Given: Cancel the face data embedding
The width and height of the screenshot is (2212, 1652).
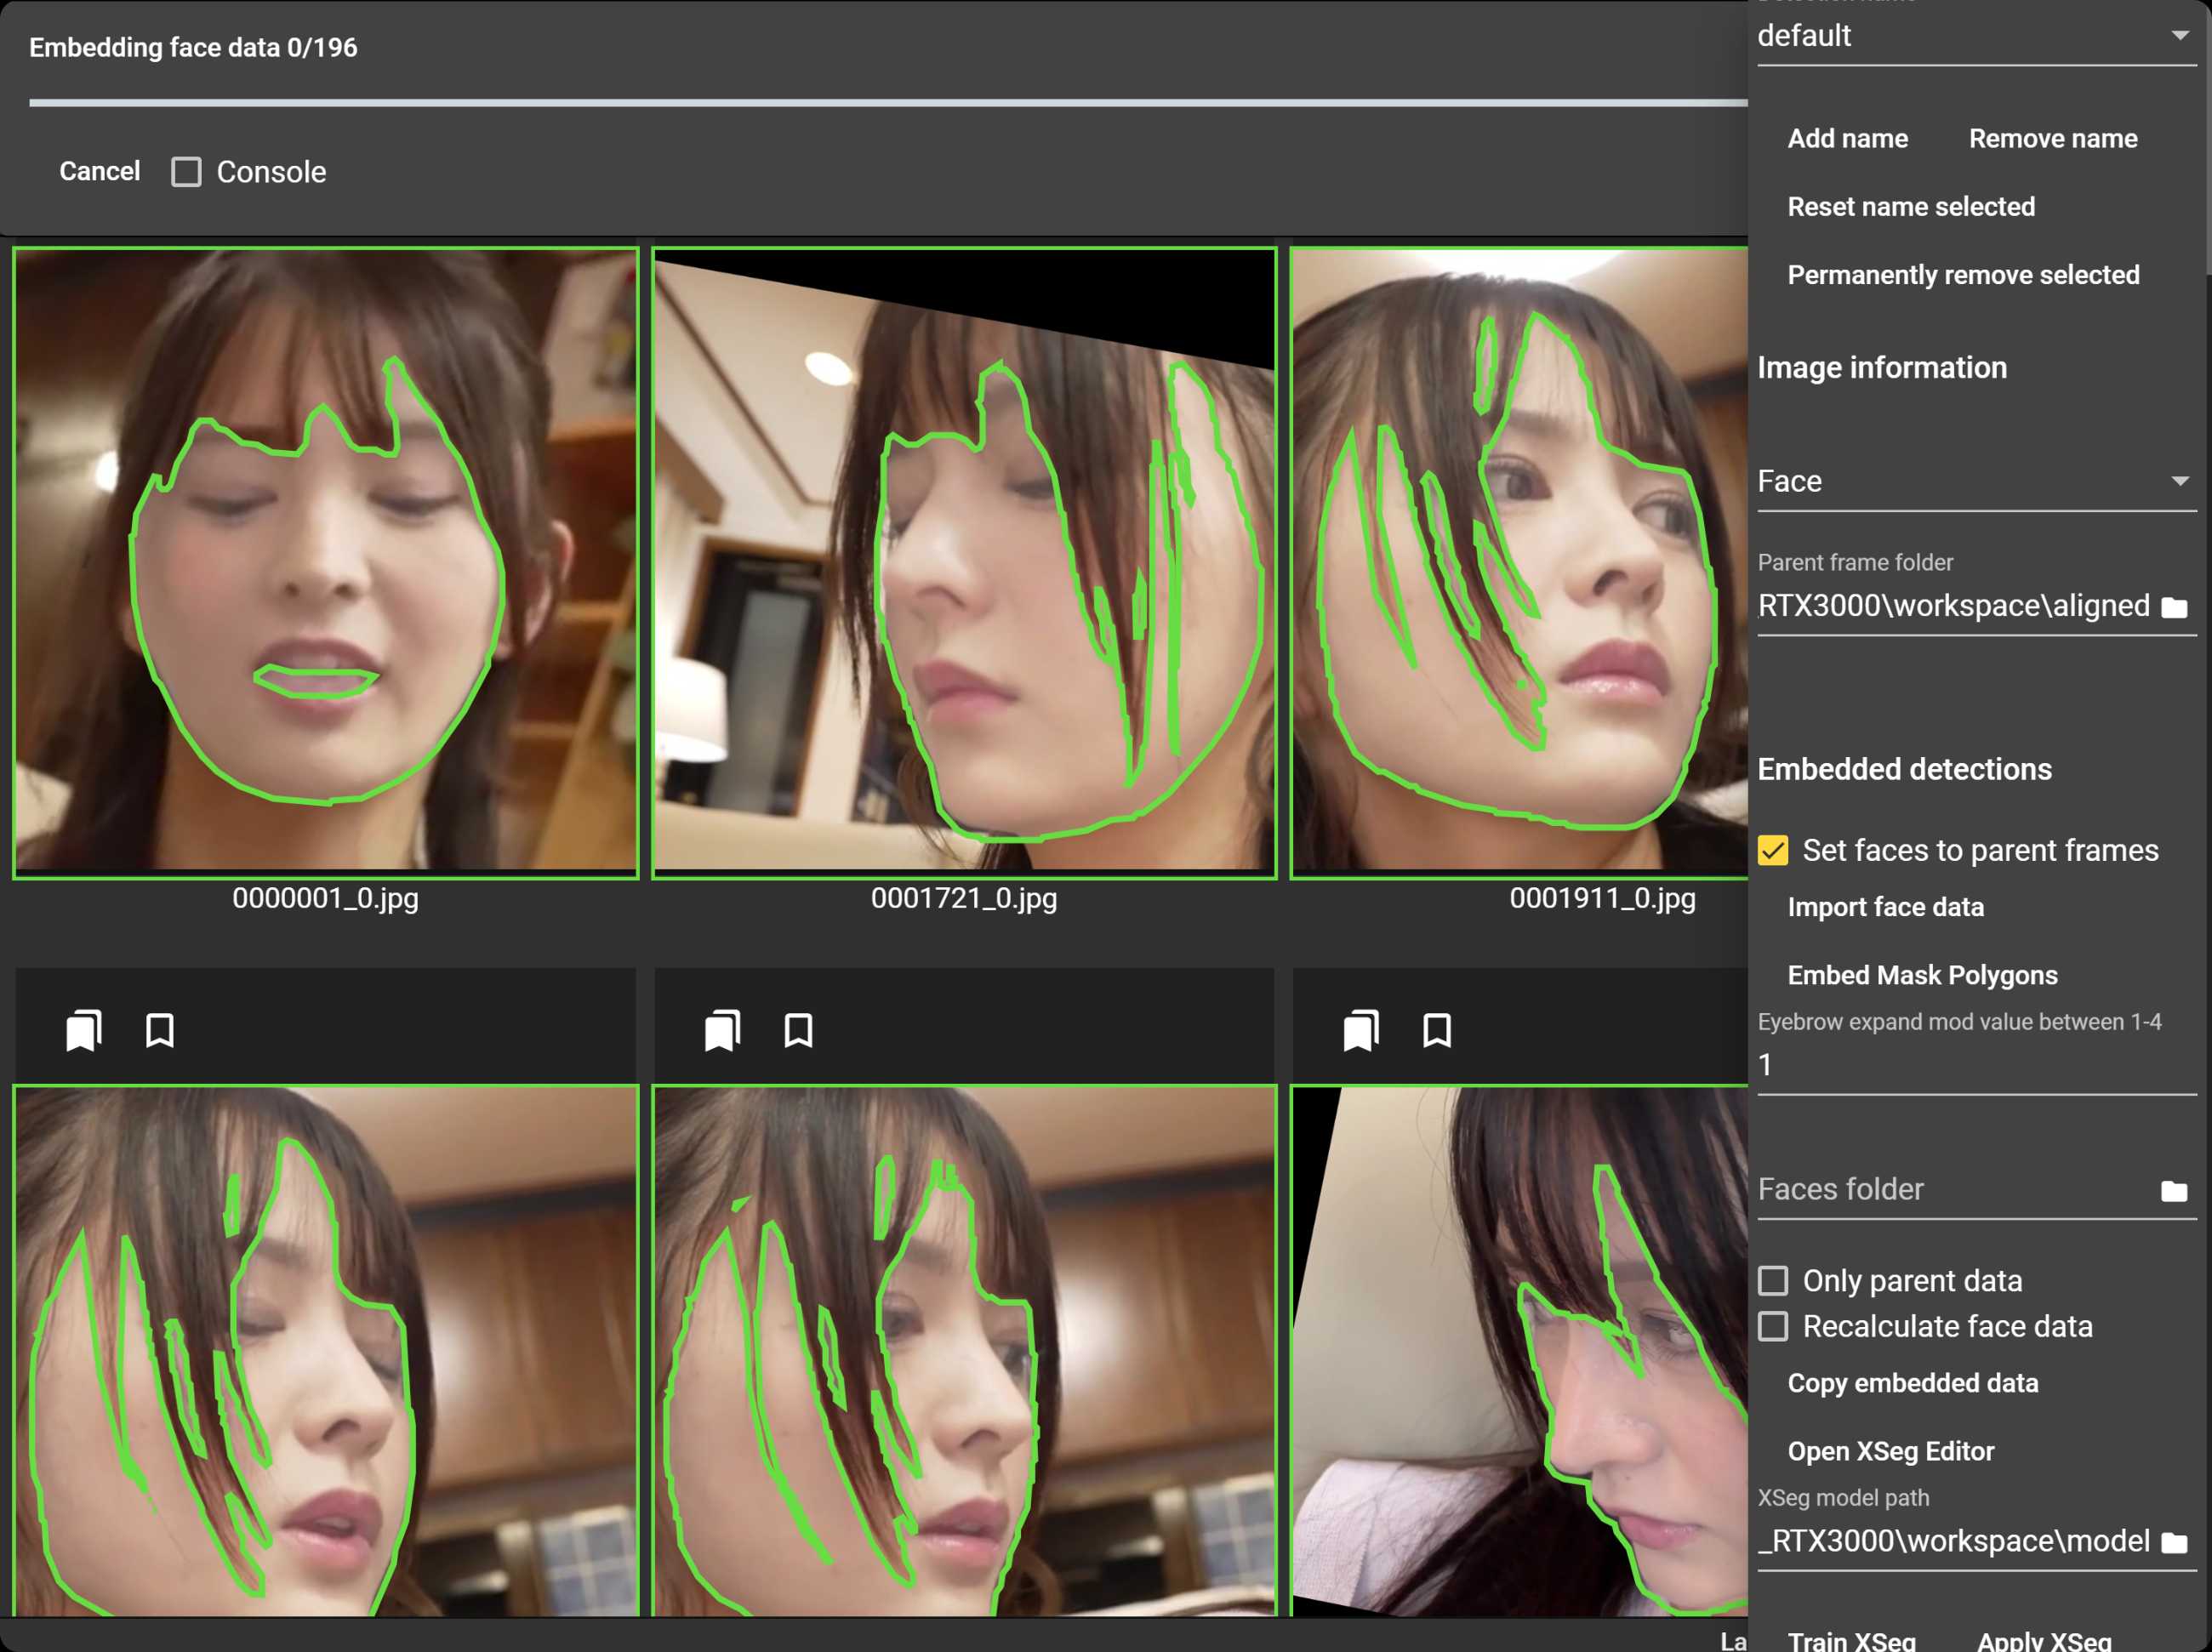Looking at the screenshot, I should [99, 171].
